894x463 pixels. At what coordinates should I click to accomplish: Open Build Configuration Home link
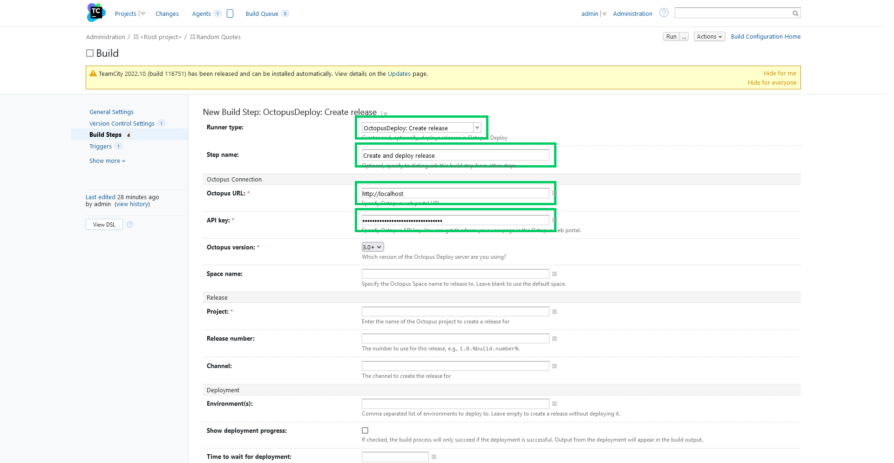pyautogui.click(x=765, y=37)
